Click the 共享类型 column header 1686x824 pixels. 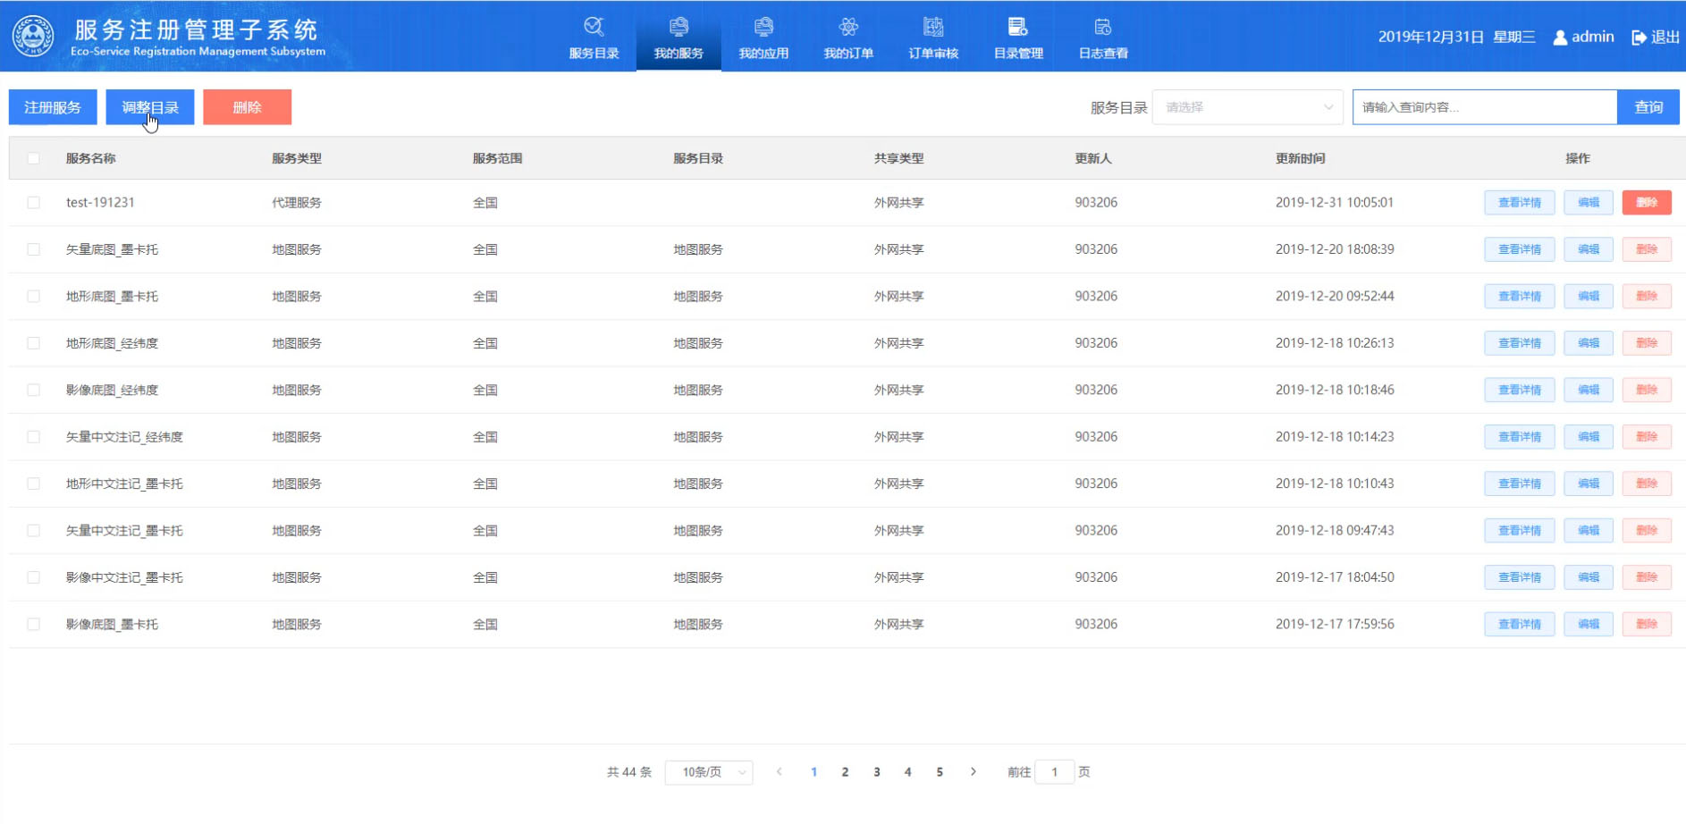pos(898,158)
